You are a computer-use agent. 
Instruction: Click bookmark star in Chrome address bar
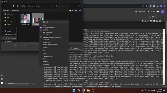coord(146,6)
